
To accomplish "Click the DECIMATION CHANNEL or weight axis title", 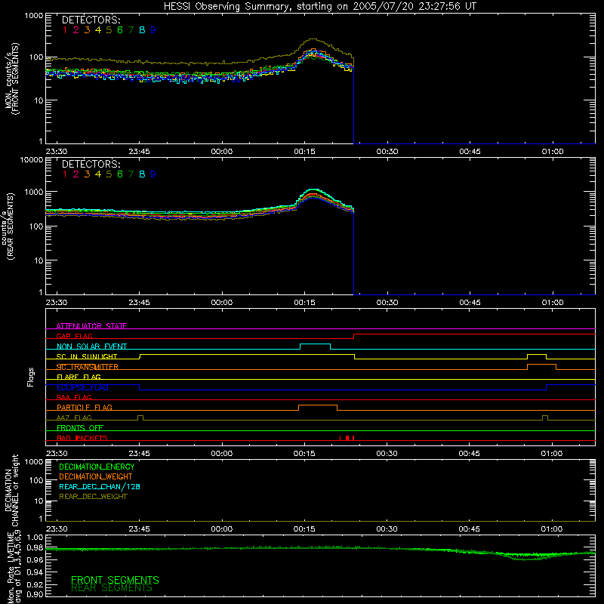I will click(11, 490).
